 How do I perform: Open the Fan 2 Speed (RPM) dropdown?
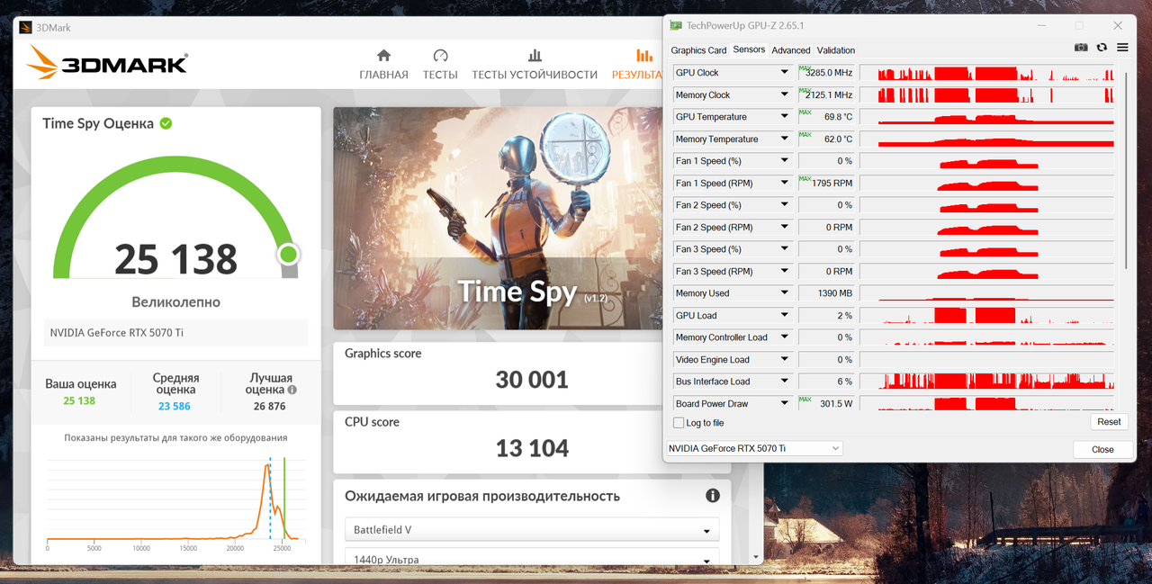tap(784, 227)
